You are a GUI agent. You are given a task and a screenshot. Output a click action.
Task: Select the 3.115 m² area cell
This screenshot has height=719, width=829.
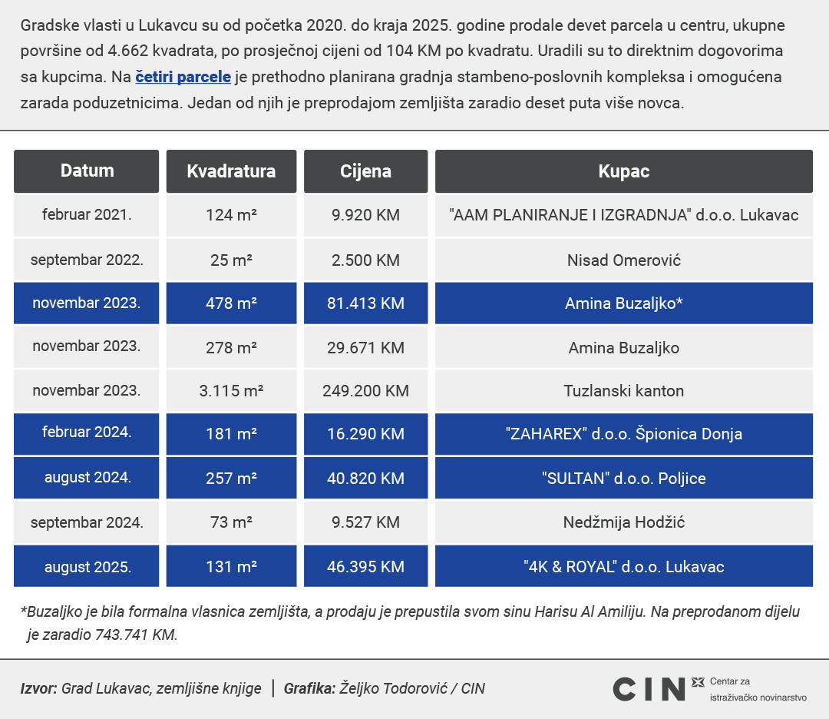231,391
